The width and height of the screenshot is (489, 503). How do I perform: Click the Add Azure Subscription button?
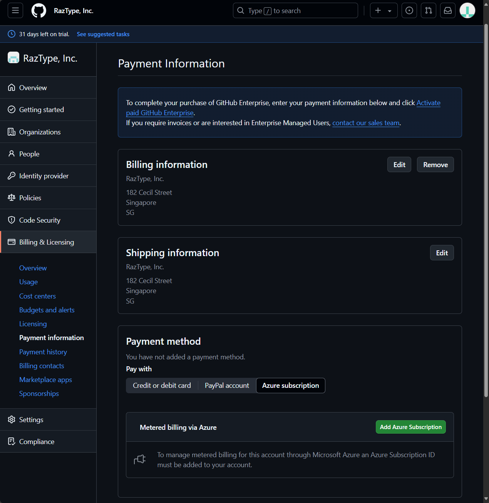pos(410,427)
